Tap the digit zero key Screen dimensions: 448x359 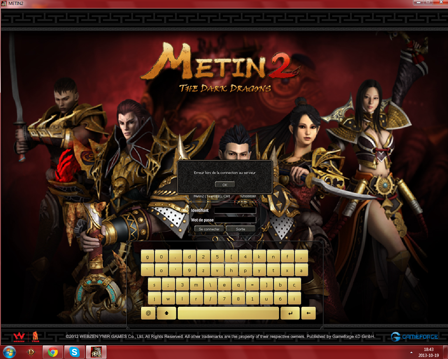[x=161, y=256]
